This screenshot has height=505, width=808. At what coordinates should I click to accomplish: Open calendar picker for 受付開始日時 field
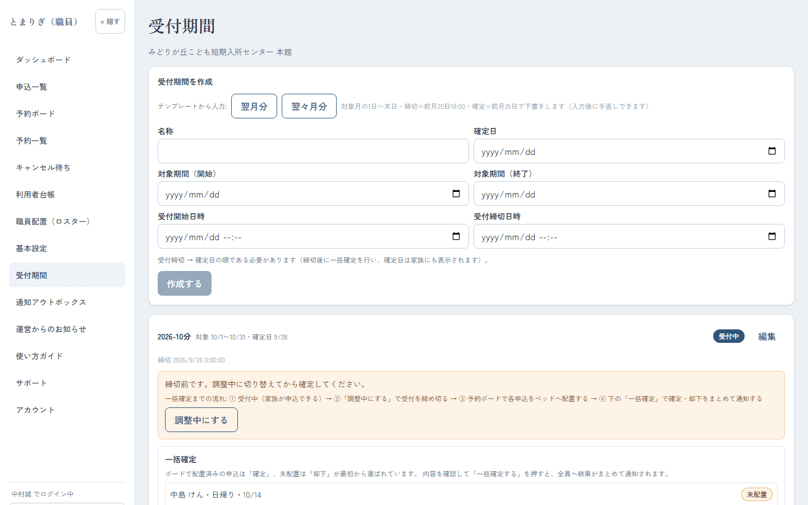click(456, 236)
